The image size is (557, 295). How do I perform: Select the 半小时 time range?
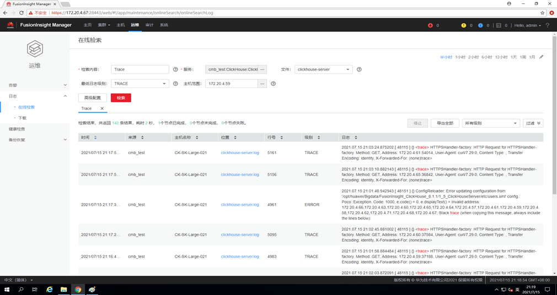tap(446, 57)
